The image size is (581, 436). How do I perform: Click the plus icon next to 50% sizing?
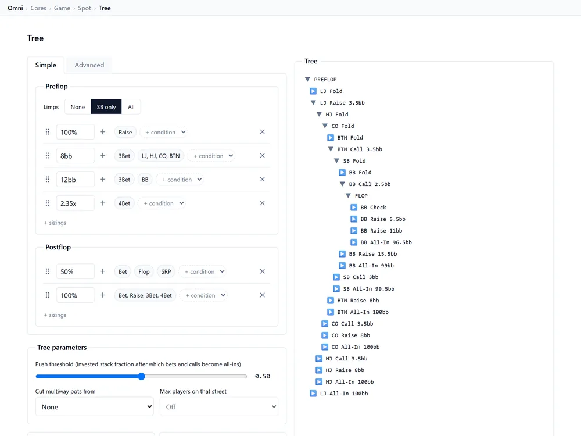point(103,271)
